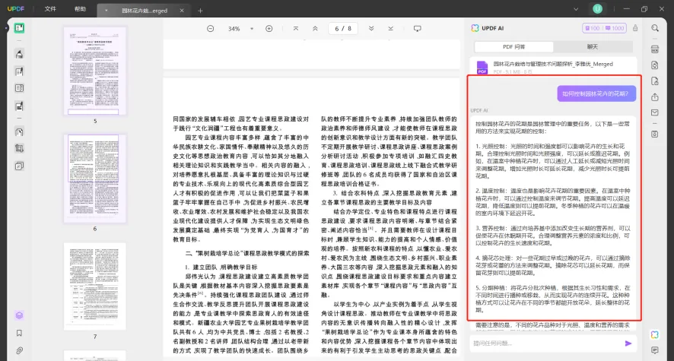Image resolution: width=674 pixels, height=361 pixels.
Task: Click heading 二、"果树栽培学总论"课程思政教学模式的探索
Action: pos(247,253)
